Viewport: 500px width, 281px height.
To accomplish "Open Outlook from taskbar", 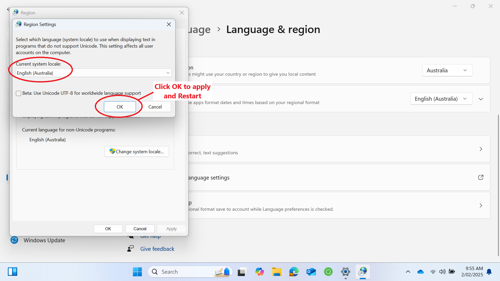I will click(x=311, y=272).
